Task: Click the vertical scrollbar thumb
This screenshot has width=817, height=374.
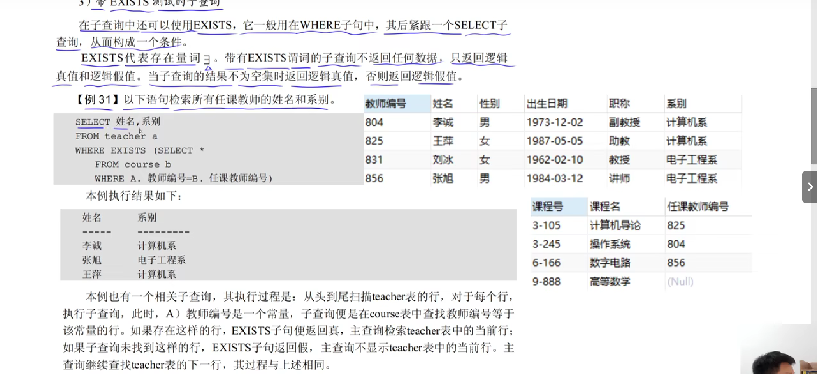Action: point(814,126)
